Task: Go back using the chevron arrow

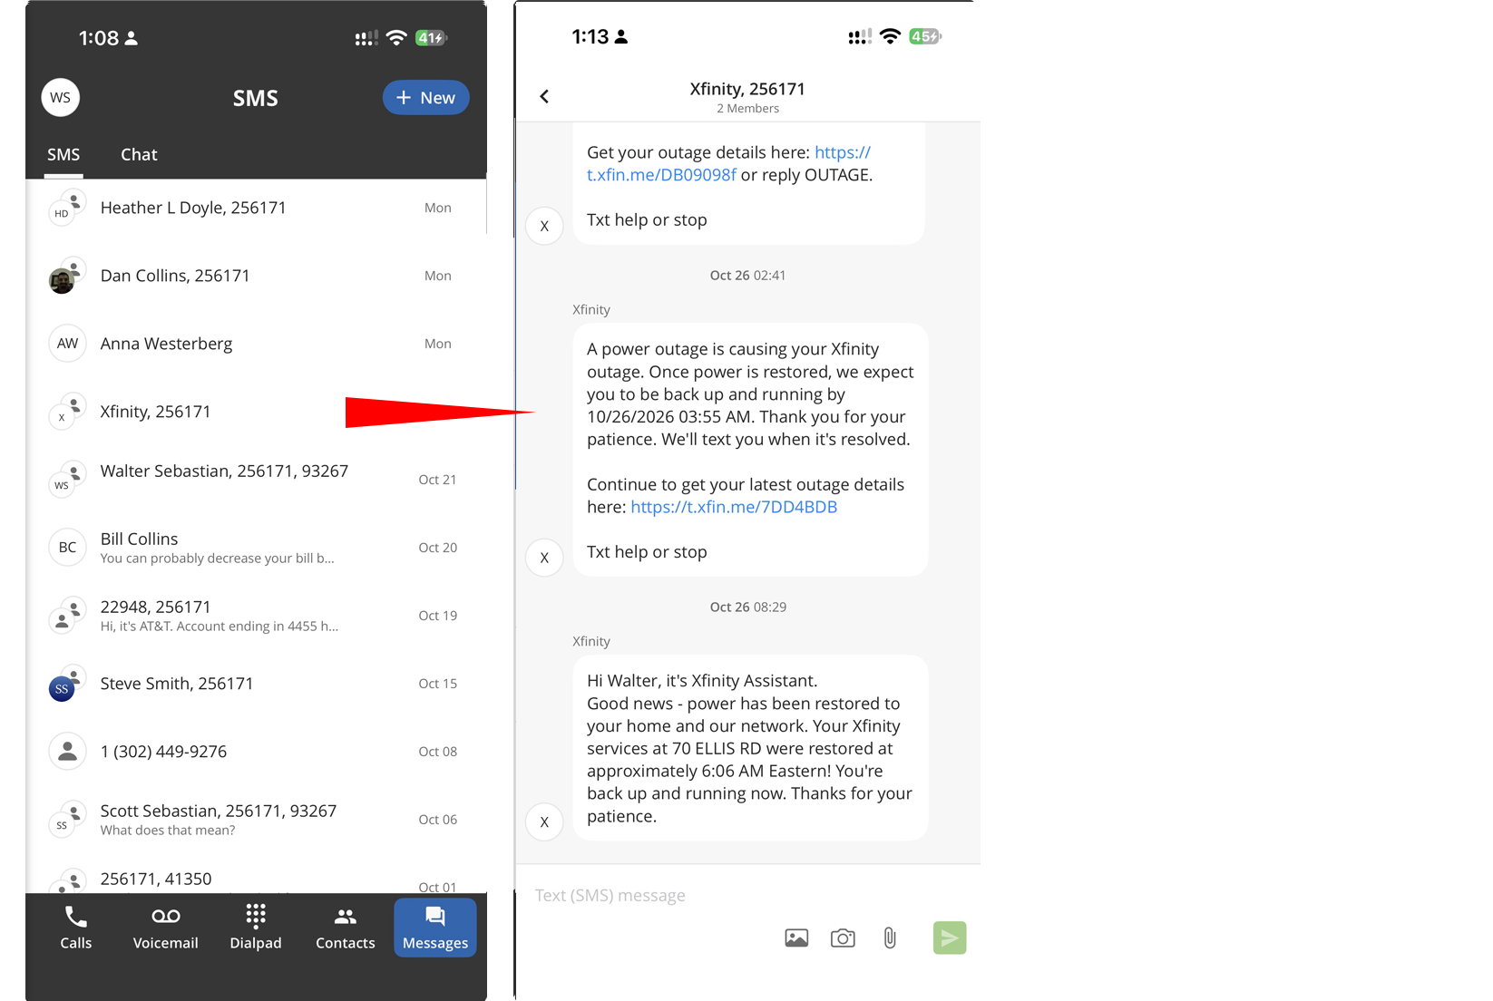Action: point(544,96)
